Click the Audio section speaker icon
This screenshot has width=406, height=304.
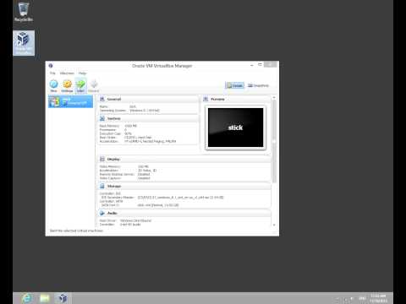coord(102,213)
